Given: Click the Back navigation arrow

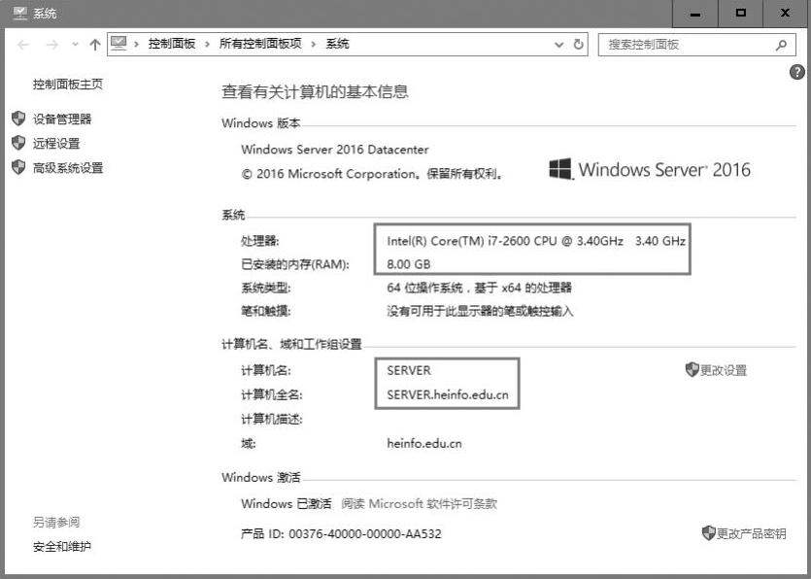Looking at the screenshot, I should pos(23,45).
